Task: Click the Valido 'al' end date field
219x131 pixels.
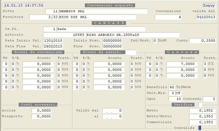Action: coord(112,116)
